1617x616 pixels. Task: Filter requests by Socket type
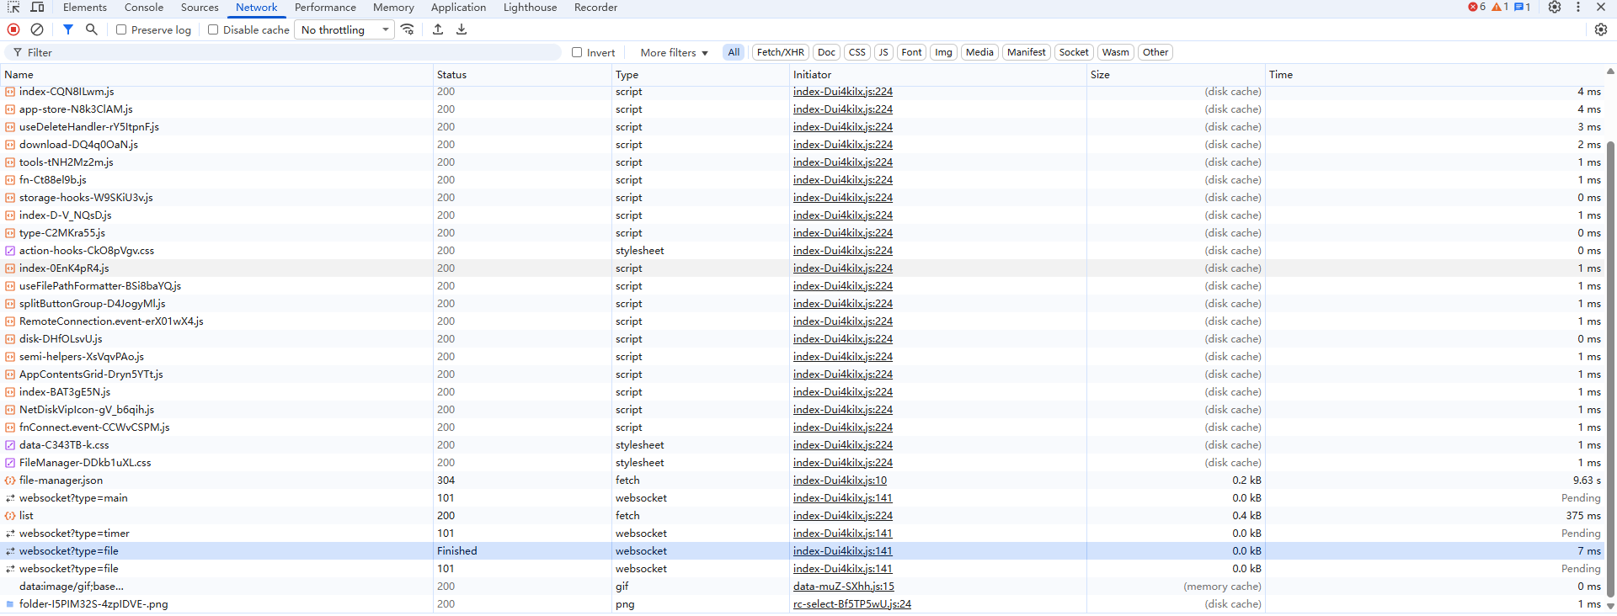pyautogui.click(x=1074, y=52)
